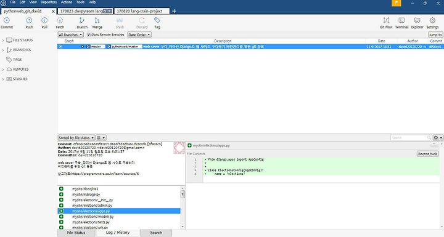This screenshot has width=444, height=237.
Task: Open the Edit menu
Action: coord(22,2)
